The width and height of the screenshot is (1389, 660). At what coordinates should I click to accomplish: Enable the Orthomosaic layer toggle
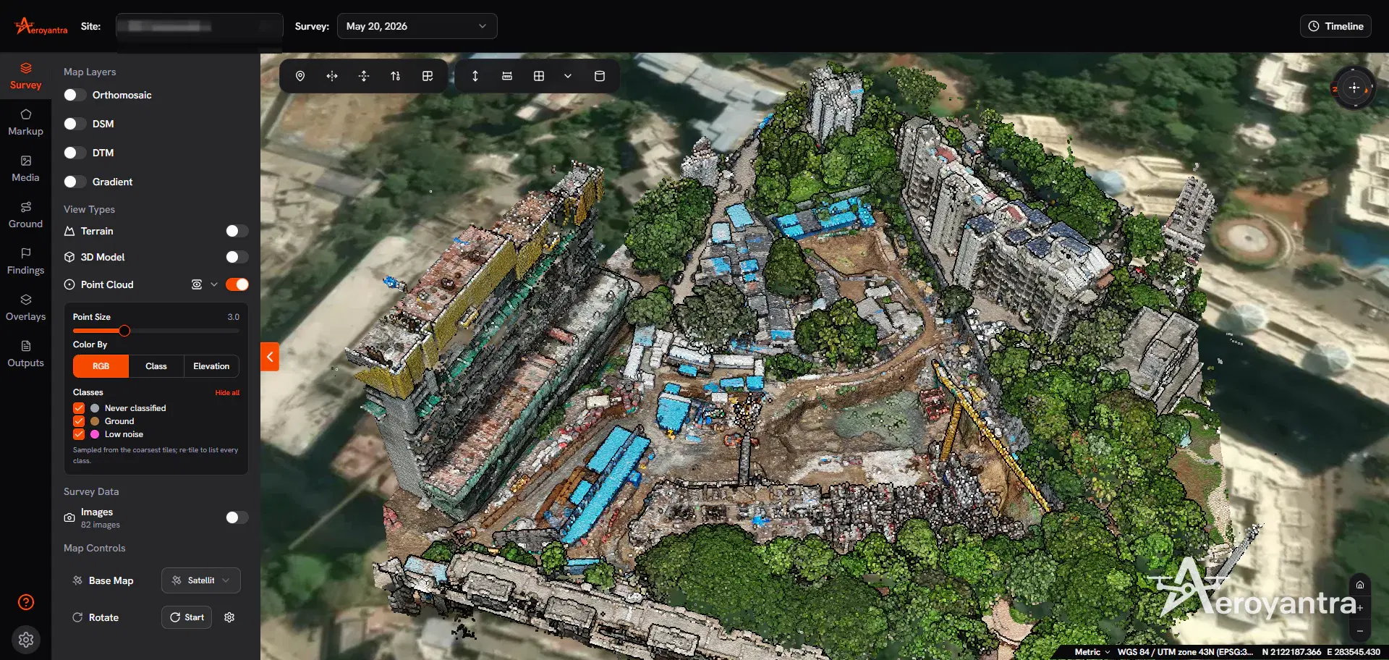75,95
